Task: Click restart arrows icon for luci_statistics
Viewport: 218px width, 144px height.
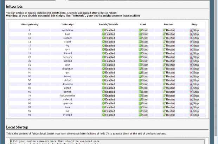Action: click(164, 96)
